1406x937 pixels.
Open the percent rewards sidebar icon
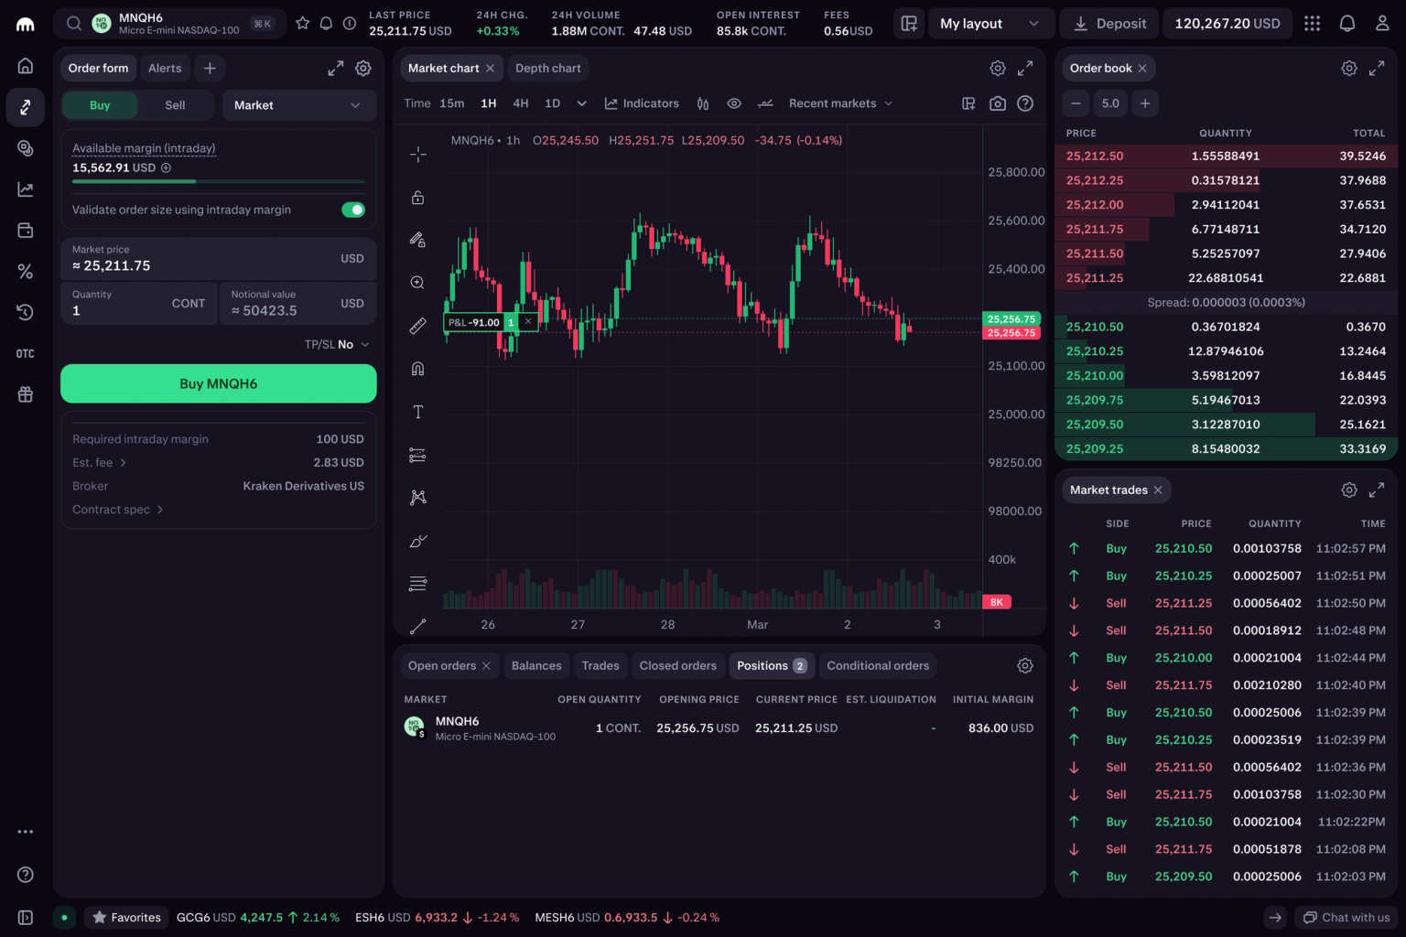pyautogui.click(x=26, y=272)
